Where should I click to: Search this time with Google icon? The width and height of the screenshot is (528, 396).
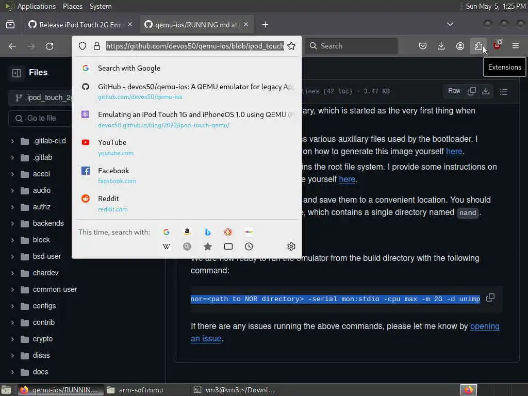coord(167,232)
